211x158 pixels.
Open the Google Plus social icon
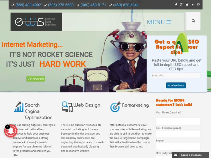182,5
